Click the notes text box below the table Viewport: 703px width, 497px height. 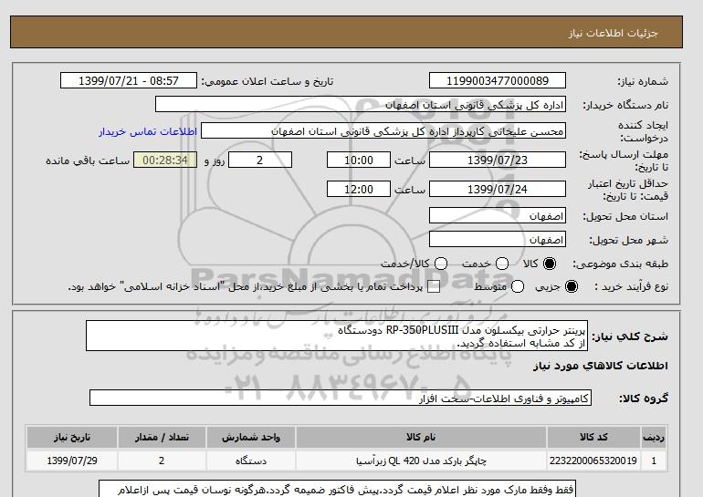tap(337, 489)
